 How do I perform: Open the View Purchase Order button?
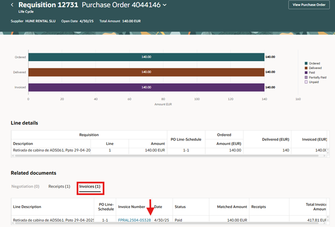click(309, 4)
